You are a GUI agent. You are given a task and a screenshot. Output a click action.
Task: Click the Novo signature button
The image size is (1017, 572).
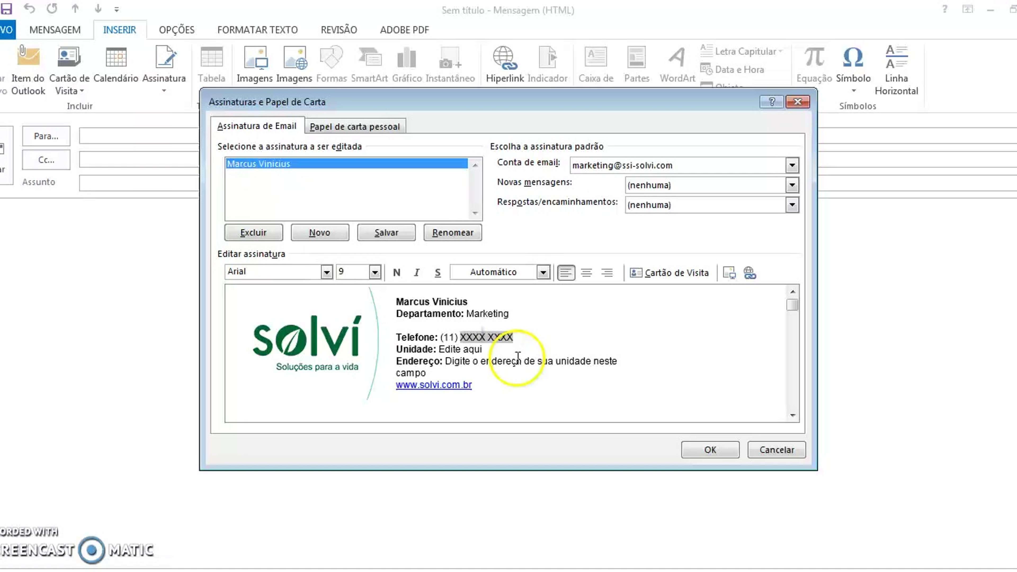click(x=320, y=233)
